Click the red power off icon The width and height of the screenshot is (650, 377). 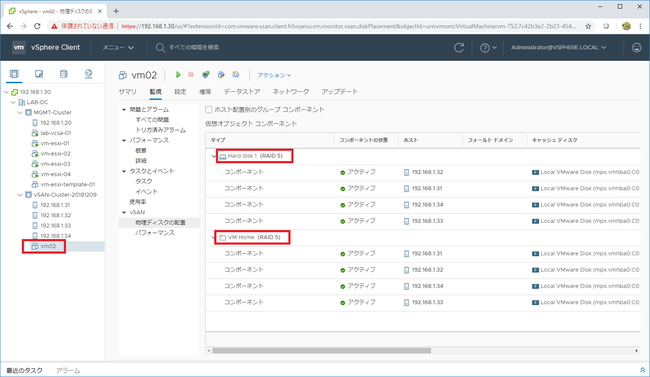click(191, 75)
